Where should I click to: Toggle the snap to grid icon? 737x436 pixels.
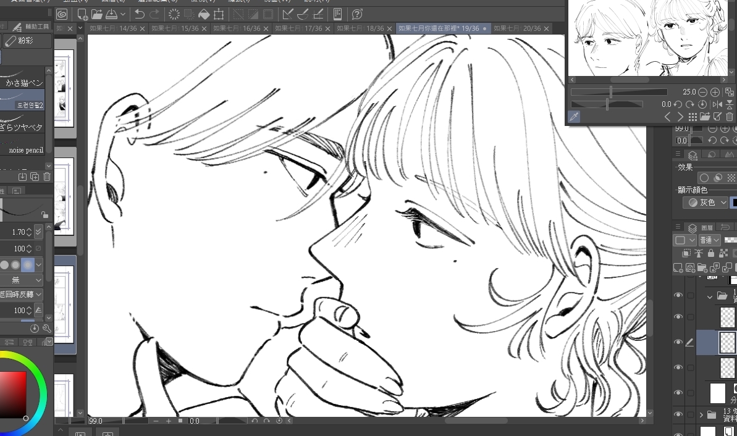click(x=318, y=15)
